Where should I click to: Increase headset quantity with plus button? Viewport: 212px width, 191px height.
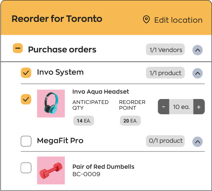point(199,106)
